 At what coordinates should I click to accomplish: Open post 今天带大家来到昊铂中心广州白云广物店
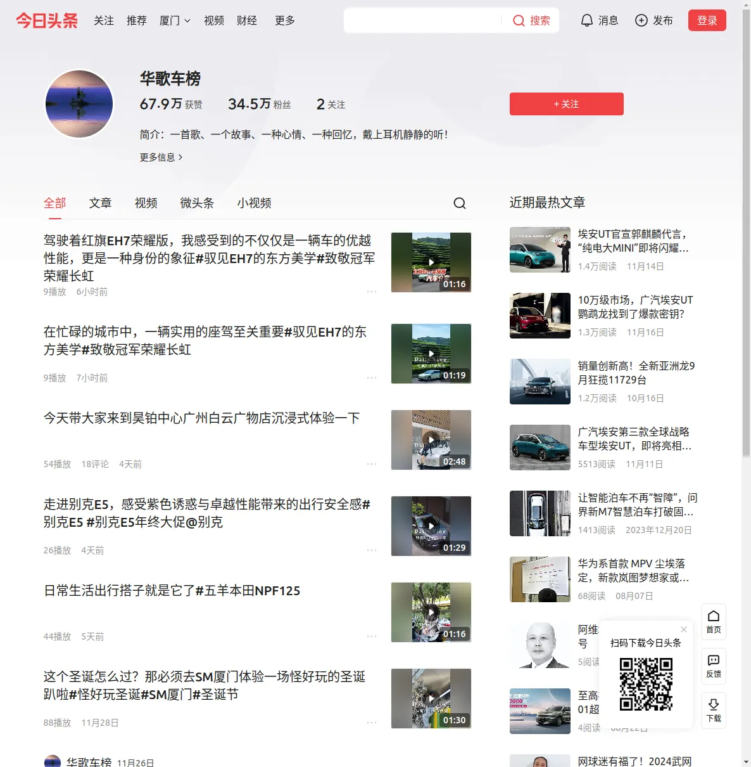pos(202,418)
